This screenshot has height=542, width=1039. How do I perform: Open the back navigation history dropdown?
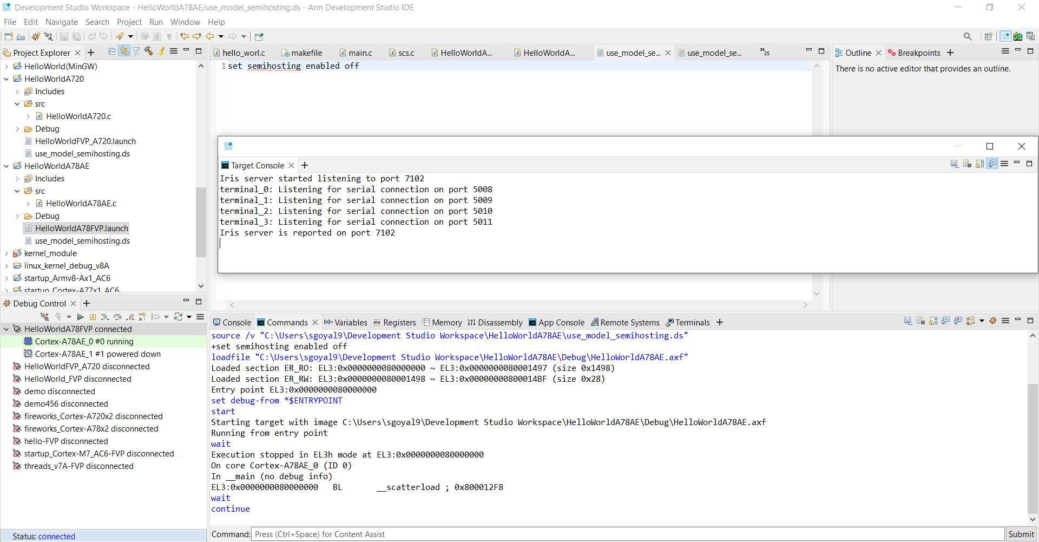pyautogui.click(x=221, y=37)
